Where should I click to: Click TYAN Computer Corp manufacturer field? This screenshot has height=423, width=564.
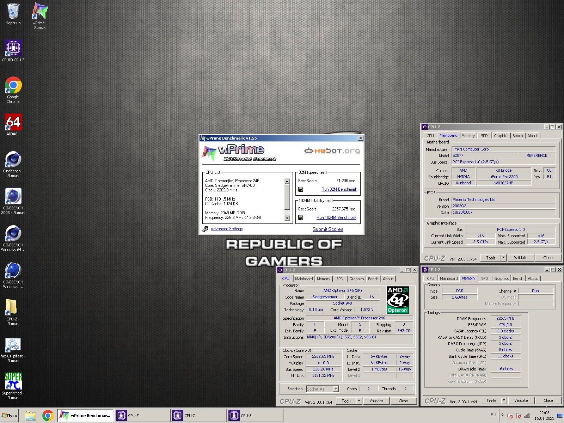(503, 149)
